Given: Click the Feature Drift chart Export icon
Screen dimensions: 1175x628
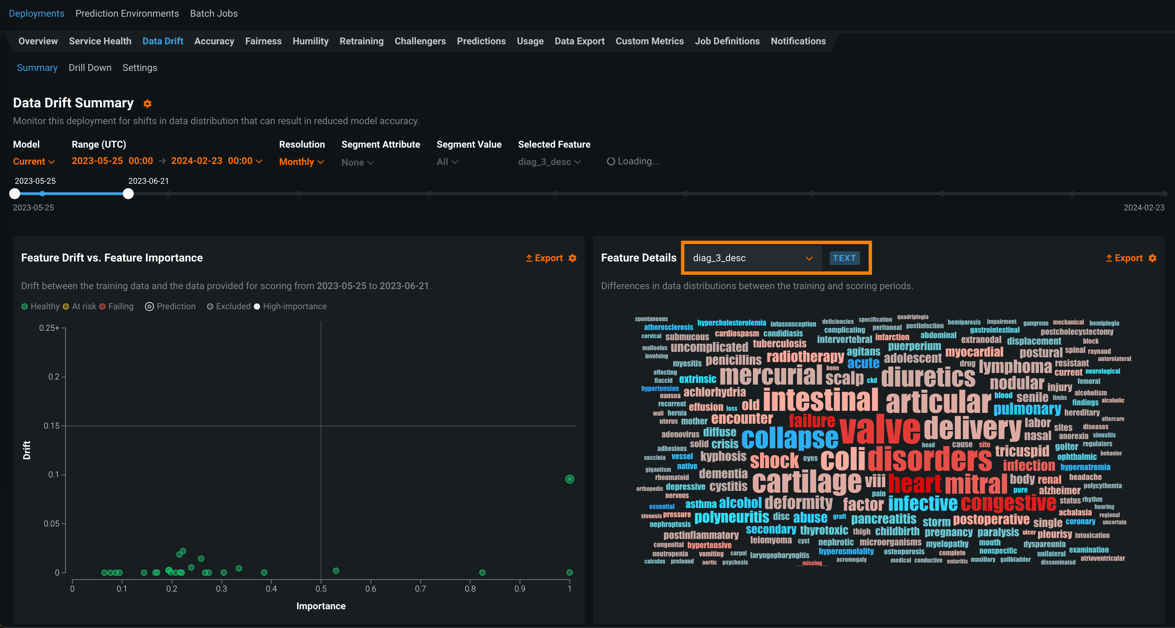Looking at the screenshot, I should (529, 258).
